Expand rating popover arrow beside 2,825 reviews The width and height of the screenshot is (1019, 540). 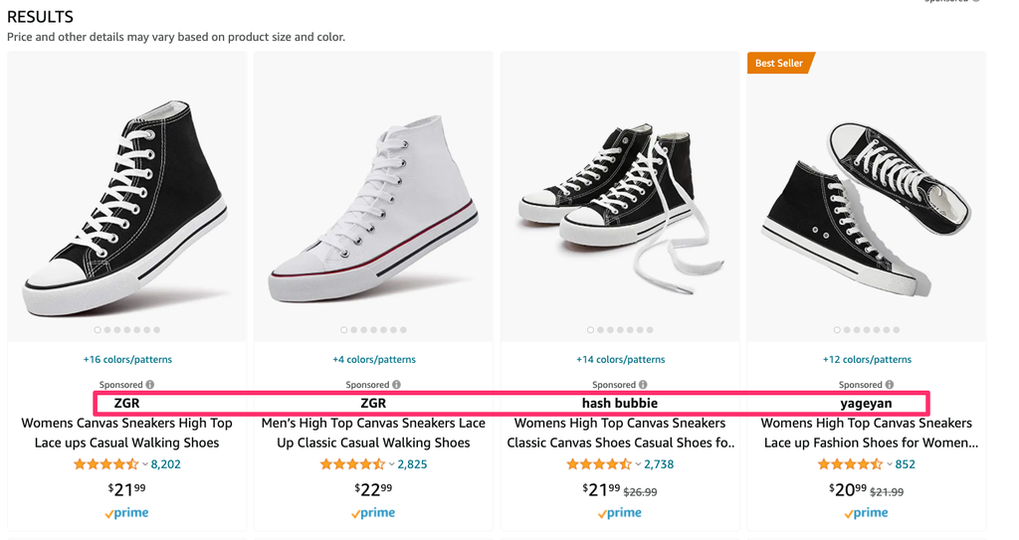tap(392, 464)
